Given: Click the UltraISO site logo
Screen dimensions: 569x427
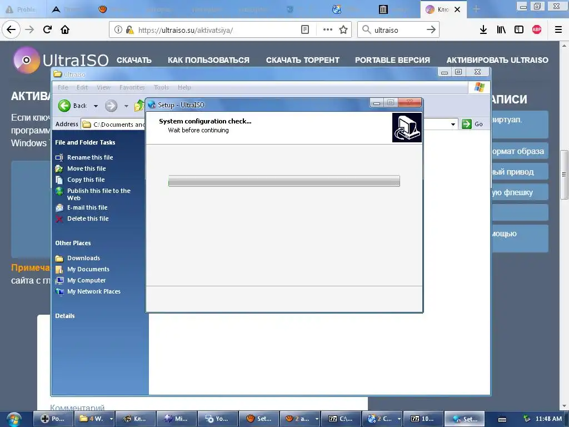Looking at the screenshot, I should click(61, 60).
